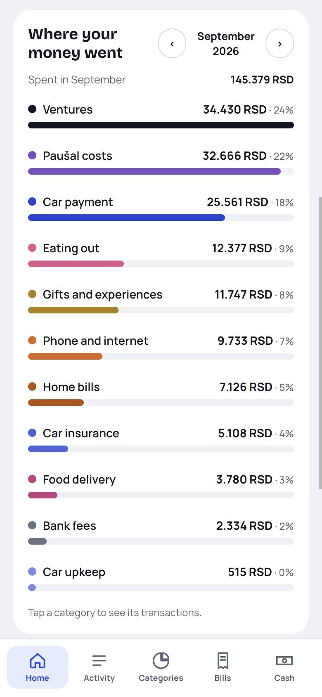Click the Car upkeep progress bar
The height and width of the screenshot is (697, 322).
(161, 588)
